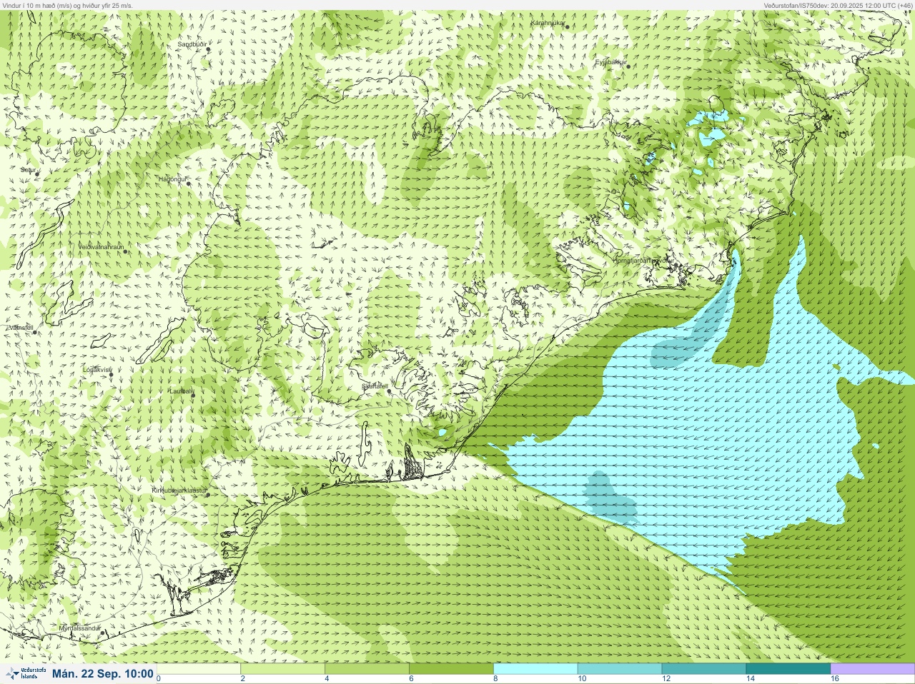
Task: Click the 14–16 m/s dark teal swatch
Action: click(x=788, y=669)
